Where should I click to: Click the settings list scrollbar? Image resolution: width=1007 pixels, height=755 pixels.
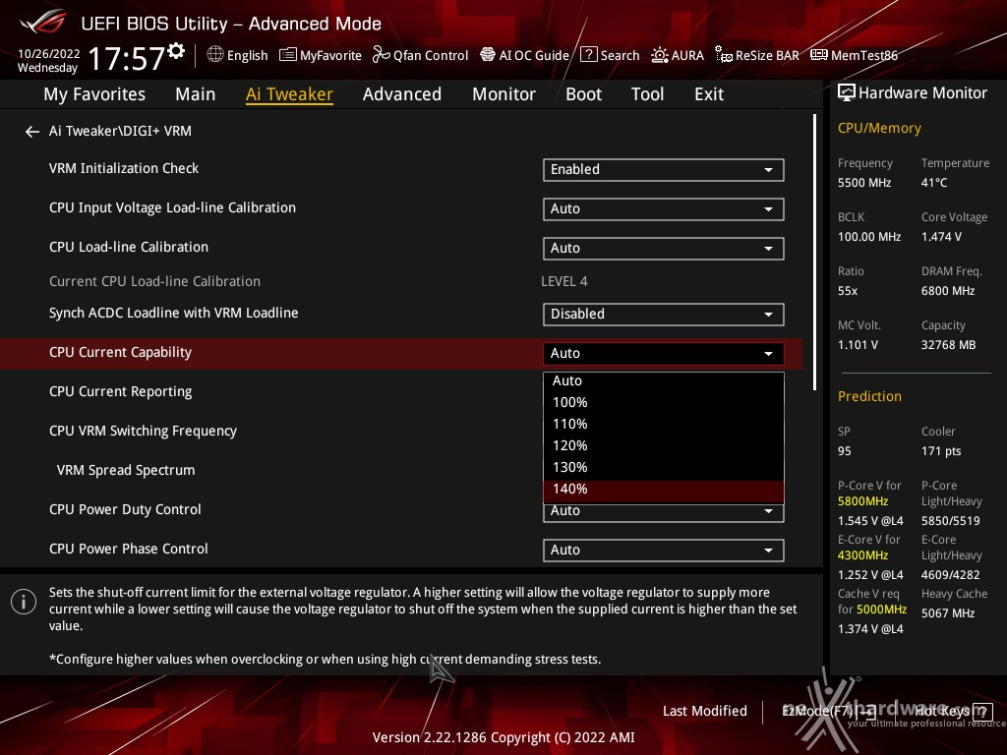tap(814, 252)
